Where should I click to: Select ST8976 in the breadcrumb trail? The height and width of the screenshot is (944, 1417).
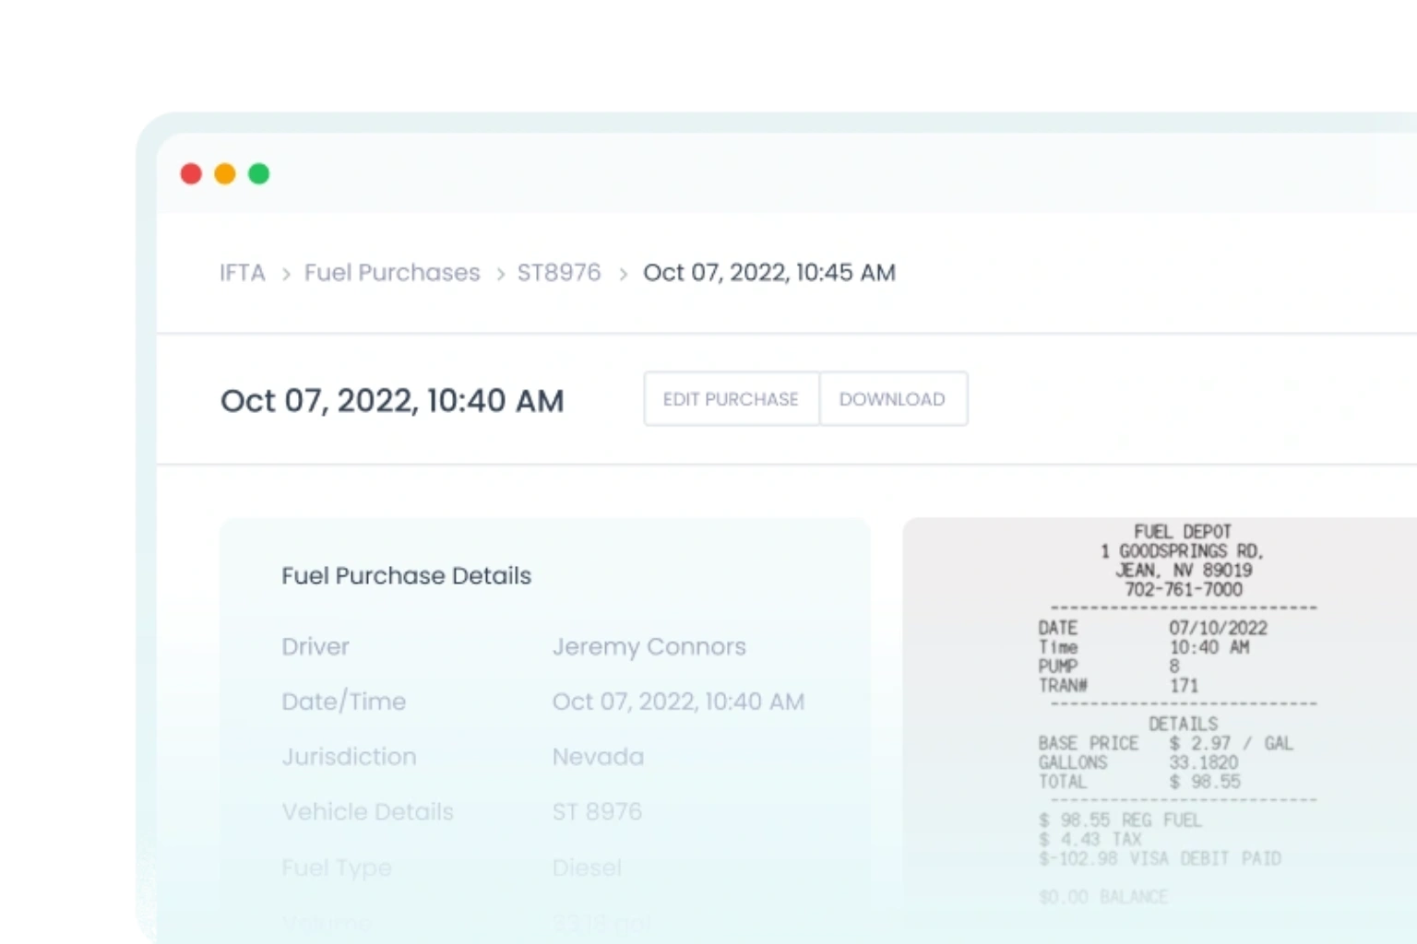tap(559, 273)
